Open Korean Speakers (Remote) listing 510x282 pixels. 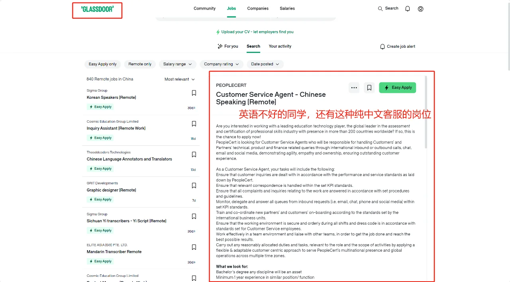(x=112, y=98)
